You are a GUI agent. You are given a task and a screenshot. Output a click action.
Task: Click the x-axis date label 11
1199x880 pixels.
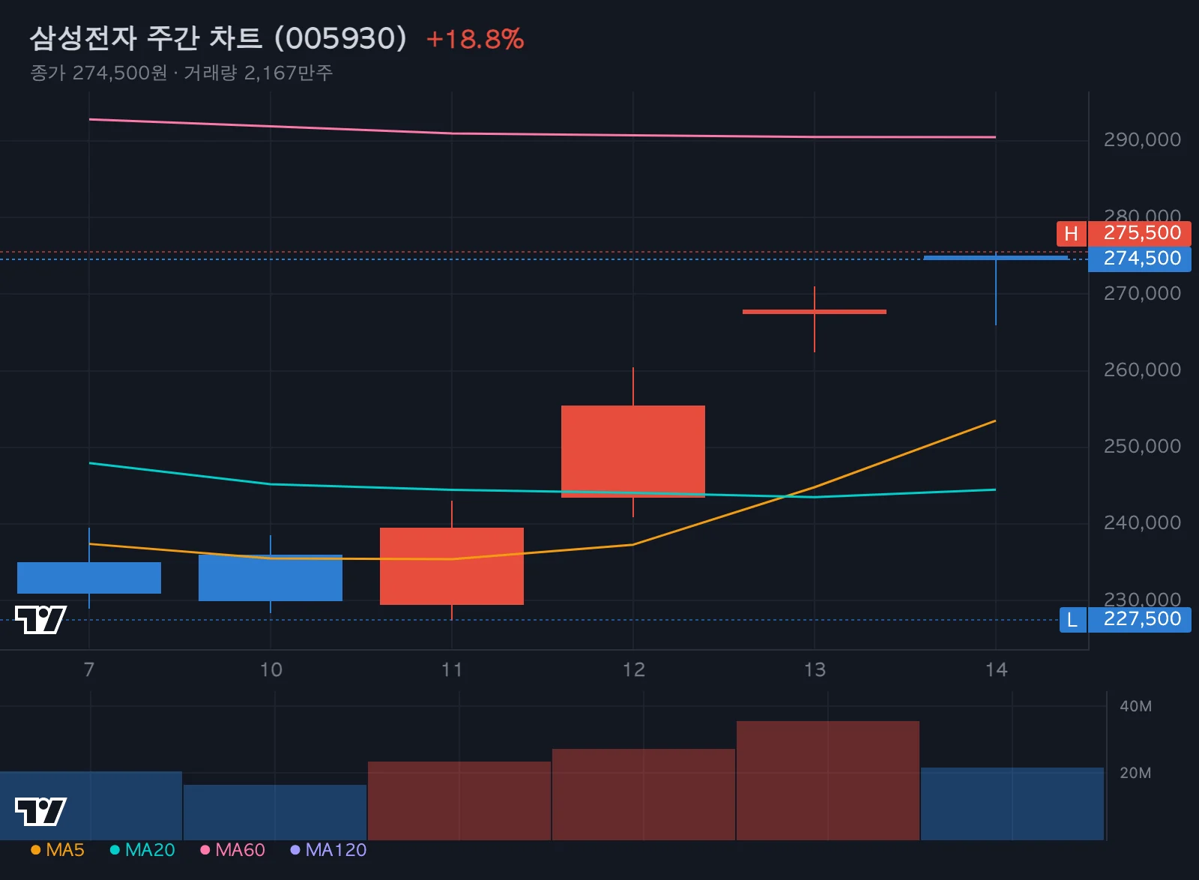point(452,669)
